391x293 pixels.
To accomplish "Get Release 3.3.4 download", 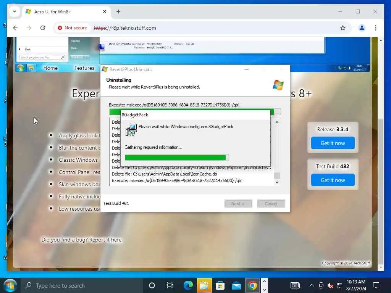I will point(333,143).
